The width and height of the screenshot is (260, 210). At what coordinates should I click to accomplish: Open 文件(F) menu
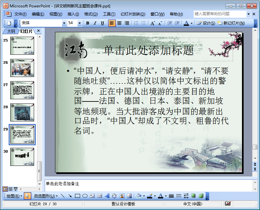20,14
